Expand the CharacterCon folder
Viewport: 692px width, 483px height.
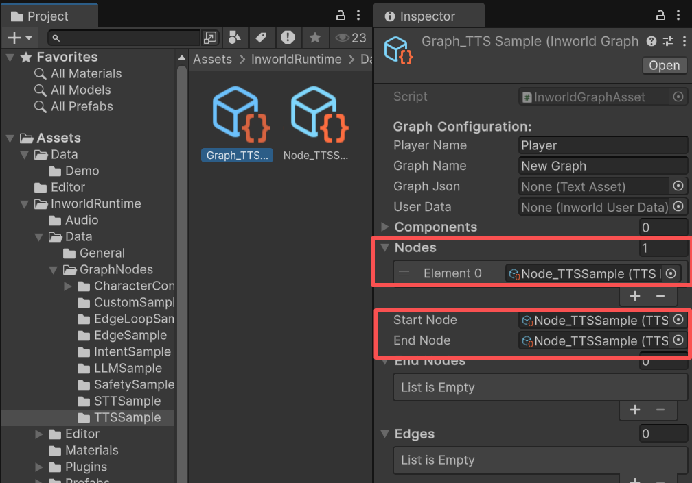click(67, 286)
